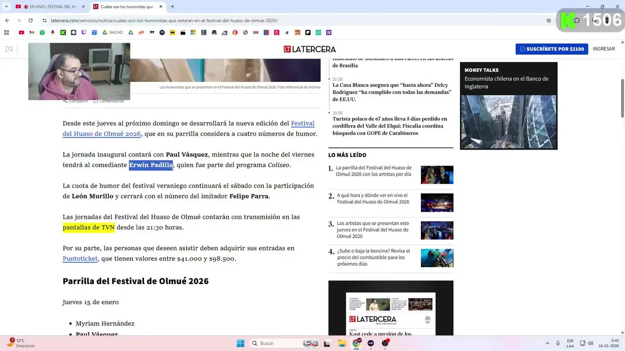This screenshot has height=351, width=625.
Task: Switch to EN VIVO Festival YouTube tab
Action: click(x=49, y=7)
